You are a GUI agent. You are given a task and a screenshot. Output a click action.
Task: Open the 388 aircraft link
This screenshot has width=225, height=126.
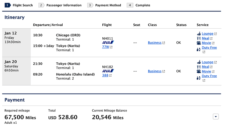[x=105, y=75]
